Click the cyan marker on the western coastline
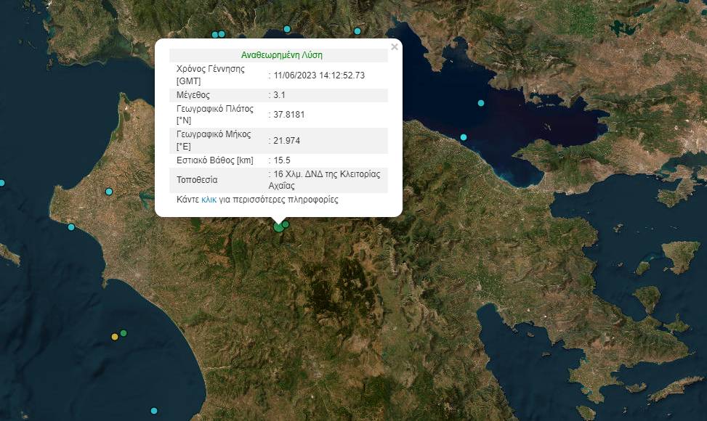The image size is (707, 421). [71, 227]
